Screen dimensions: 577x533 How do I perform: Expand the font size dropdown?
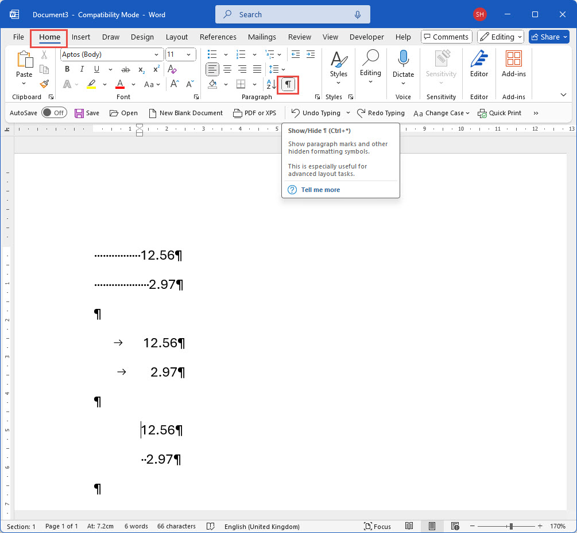pyautogui.click(x=189, y=54)
